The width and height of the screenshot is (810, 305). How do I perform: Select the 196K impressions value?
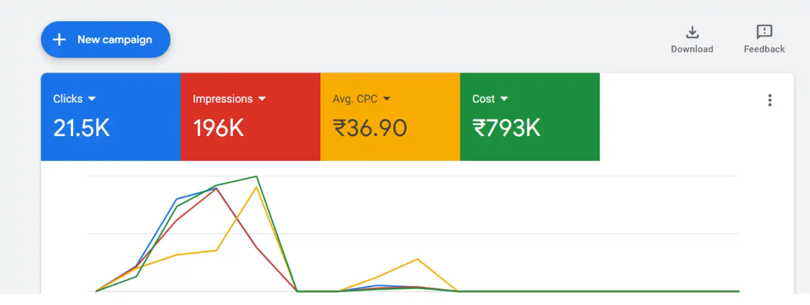[x=218, y=128]
